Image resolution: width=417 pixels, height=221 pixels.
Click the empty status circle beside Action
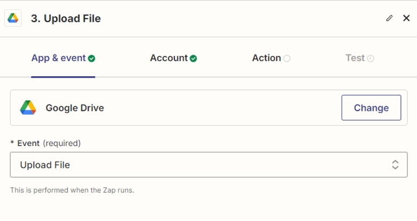(287, 59)
